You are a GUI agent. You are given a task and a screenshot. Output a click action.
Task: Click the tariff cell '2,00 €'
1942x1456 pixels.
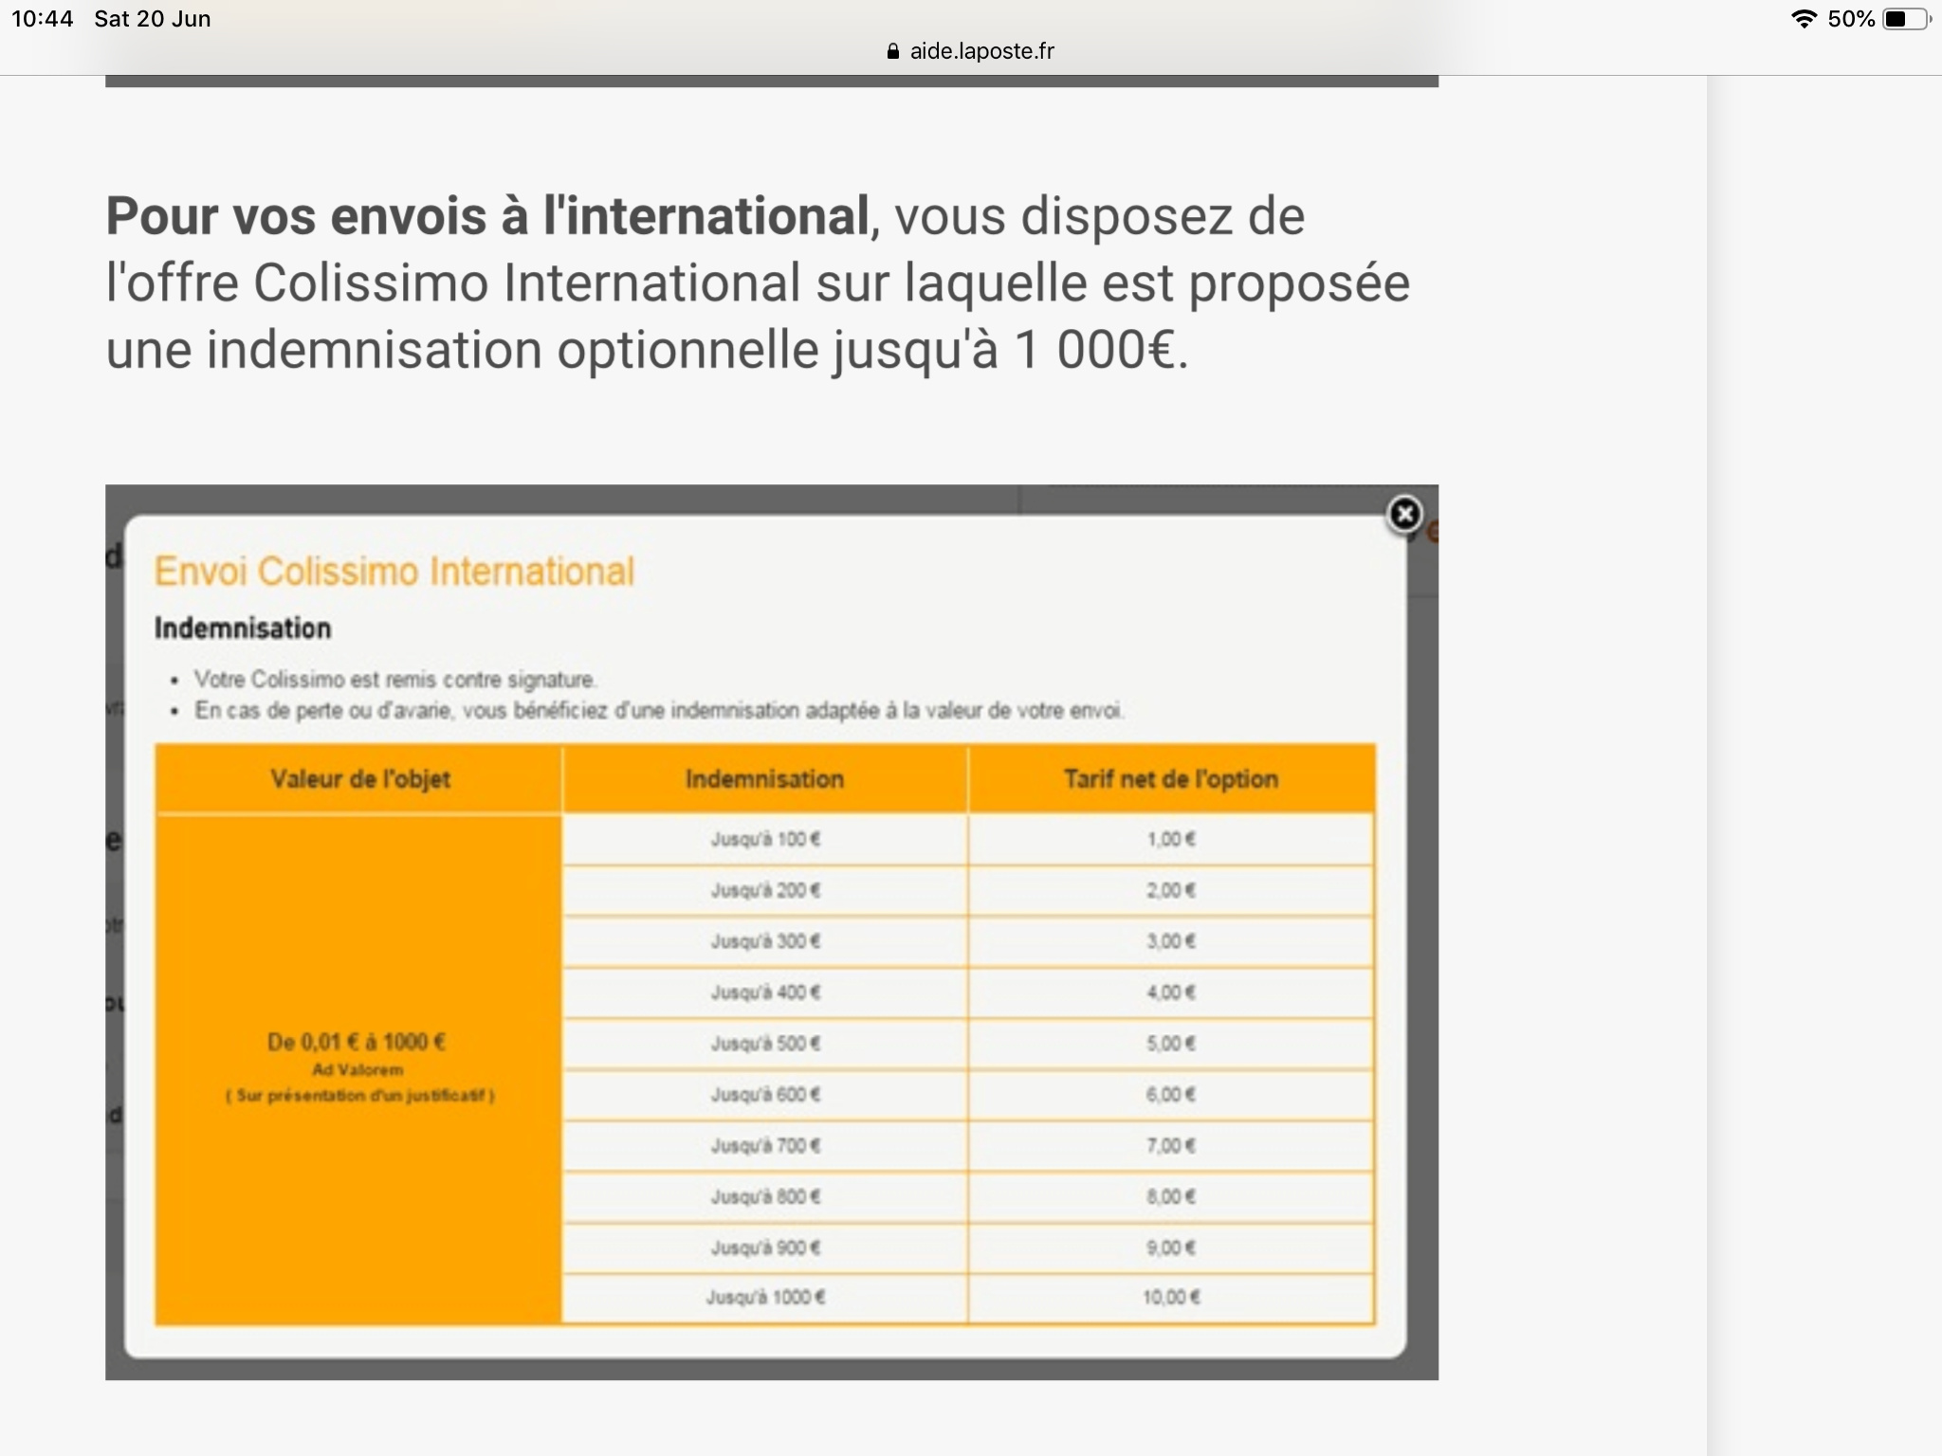click(x=1171, y=891)
